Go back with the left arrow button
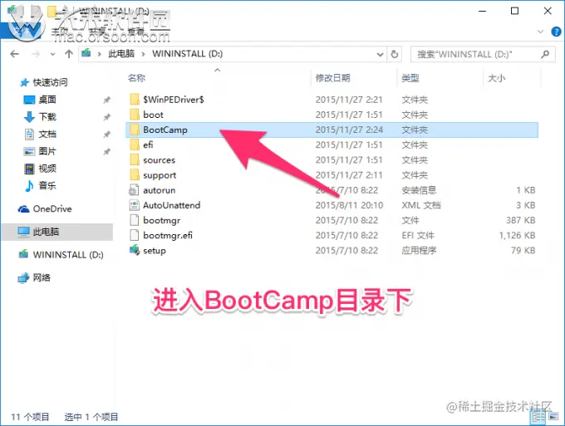 pos(14,54)
